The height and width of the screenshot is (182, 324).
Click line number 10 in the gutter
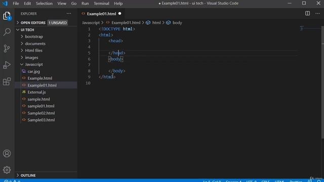click(88, 83)
